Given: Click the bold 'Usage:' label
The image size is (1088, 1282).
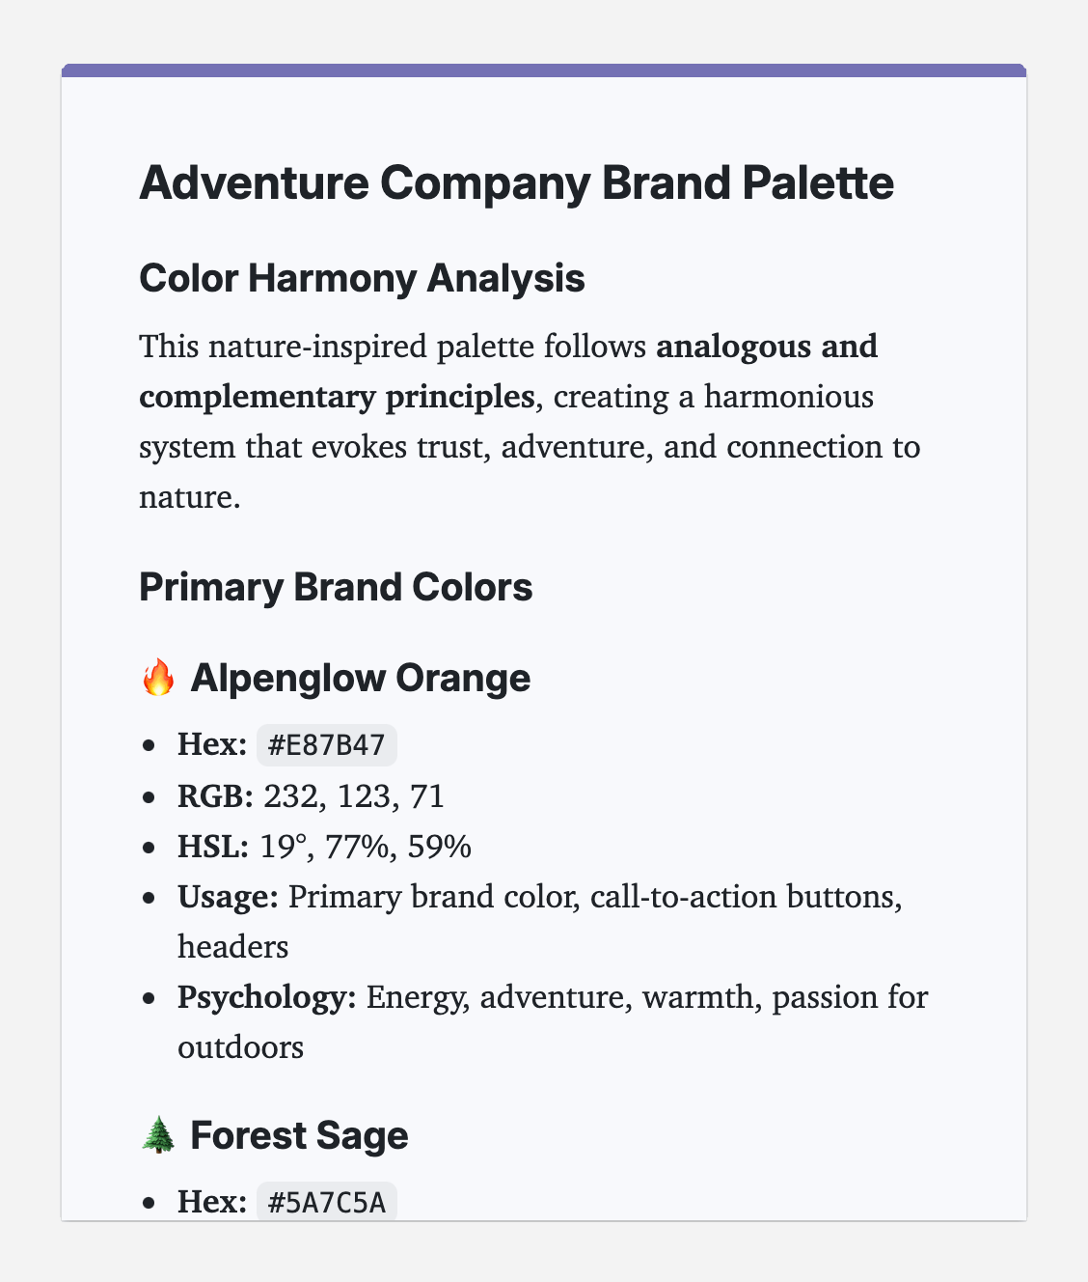Looking at the screenshot, I should pyautogui.click(x=228, y=897).
